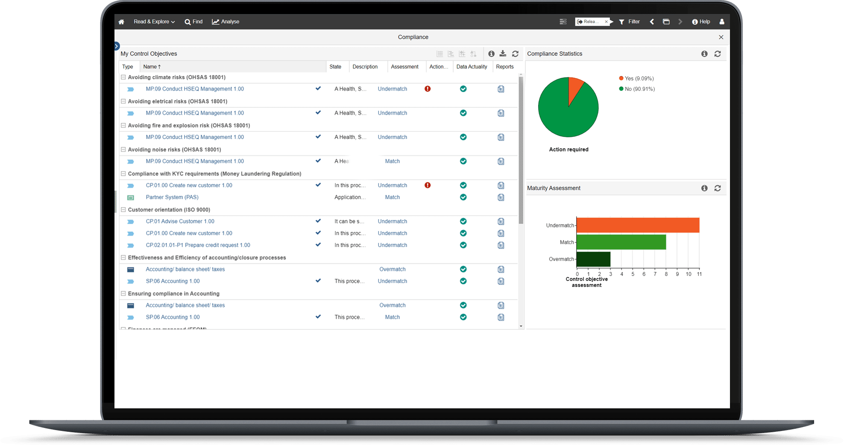The height and width of the screenshot is (445, 844).
Task: Open info for Compliance Statistics panel
Action: point(704,54)
